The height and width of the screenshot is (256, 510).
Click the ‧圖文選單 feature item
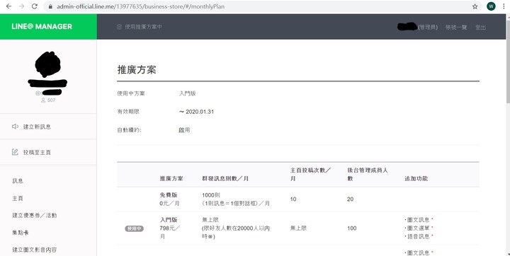click(419, 228)
